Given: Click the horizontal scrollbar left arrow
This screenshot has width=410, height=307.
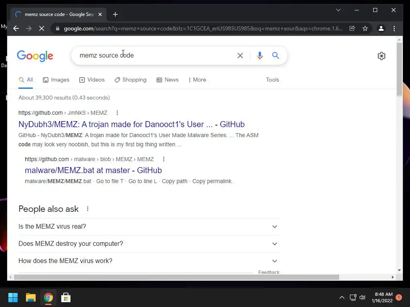Looking at the screenshot, I should [10, 277].
